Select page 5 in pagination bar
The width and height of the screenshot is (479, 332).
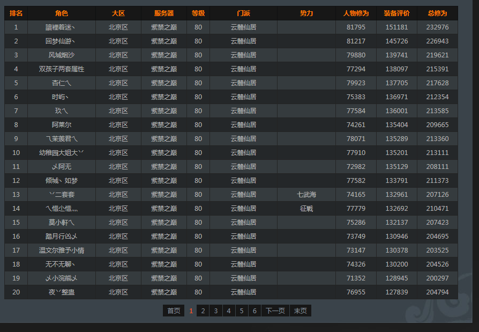[242, 311]
